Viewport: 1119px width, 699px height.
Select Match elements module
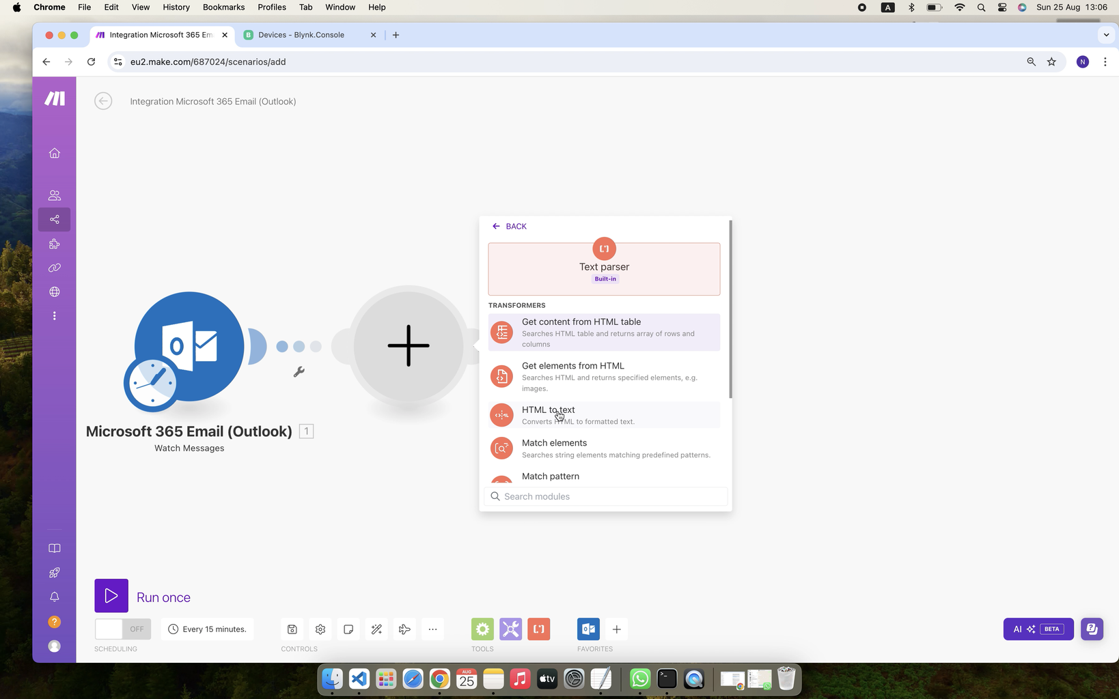[604, 448]
